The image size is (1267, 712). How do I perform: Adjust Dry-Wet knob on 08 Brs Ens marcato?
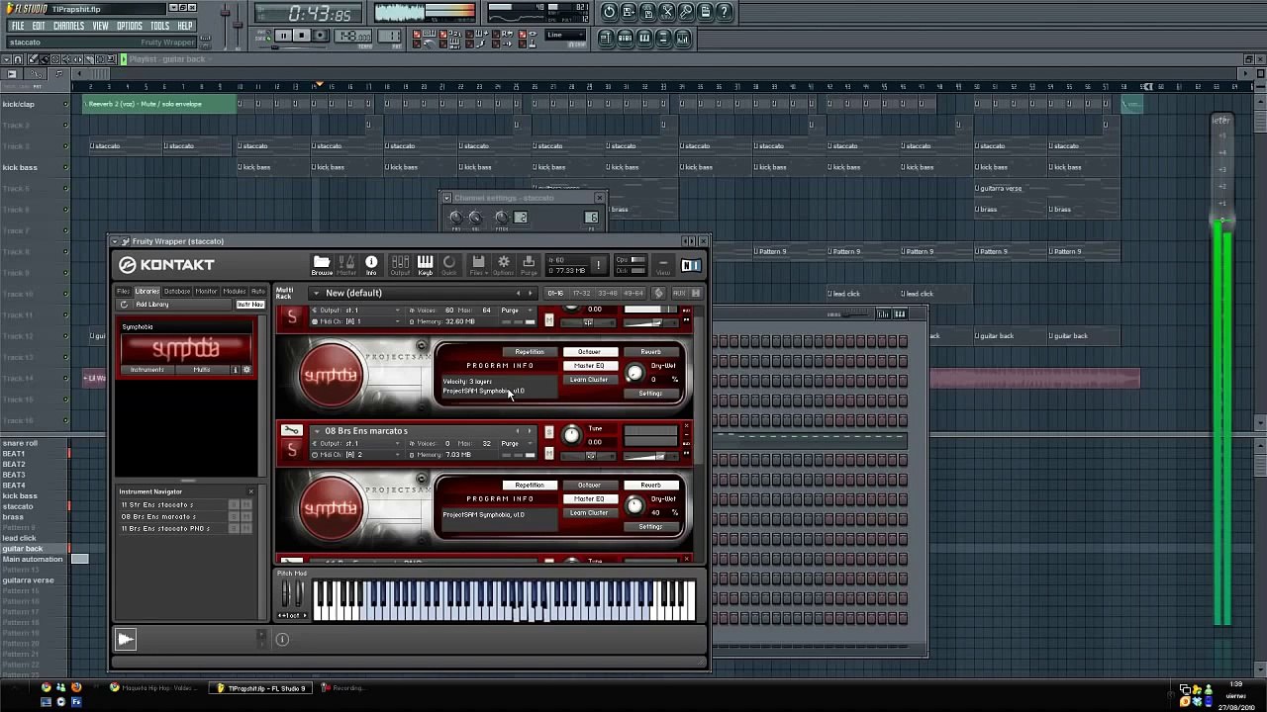(x=634, y=507)
